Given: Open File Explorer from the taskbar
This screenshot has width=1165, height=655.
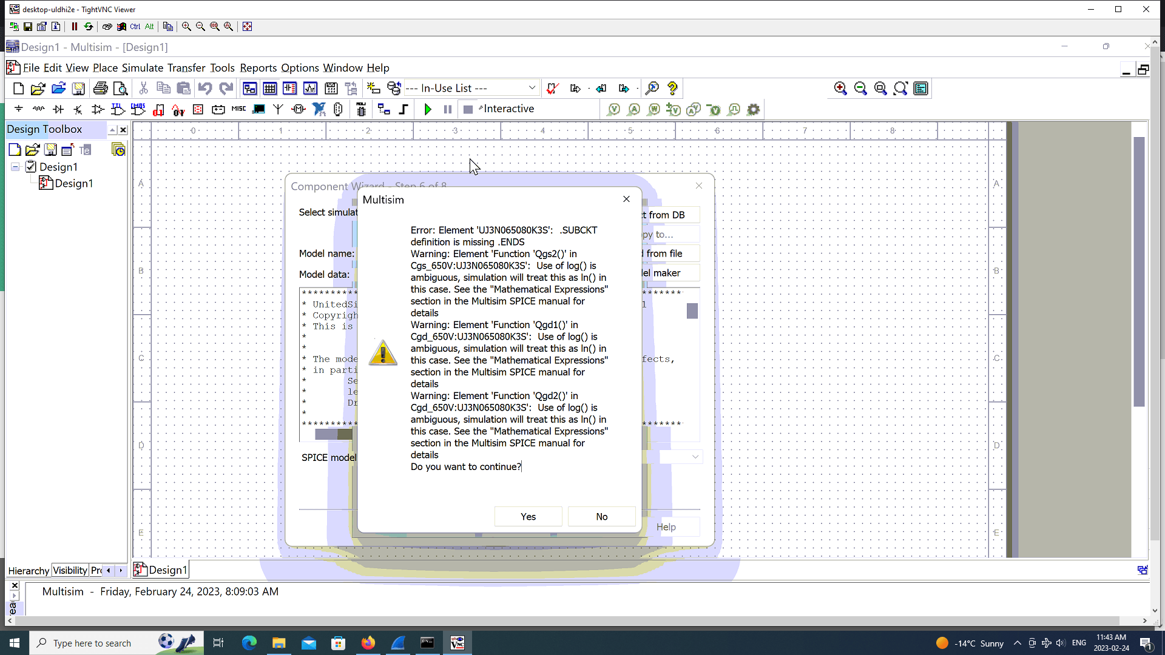Looking at the screenshot, I should coord(279,643).
